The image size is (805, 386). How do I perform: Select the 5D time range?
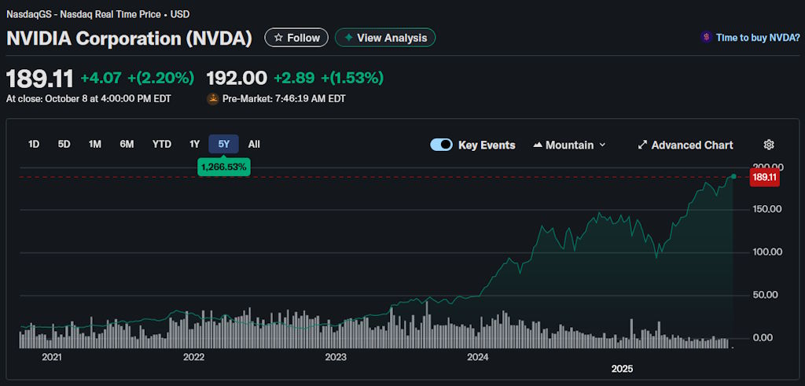(x=64, y=144)
